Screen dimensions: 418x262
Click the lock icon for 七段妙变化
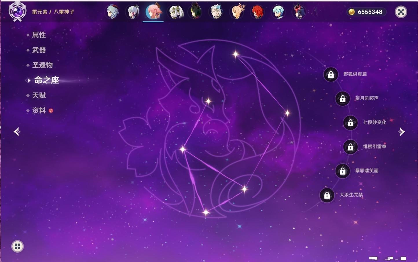[350, 122]
